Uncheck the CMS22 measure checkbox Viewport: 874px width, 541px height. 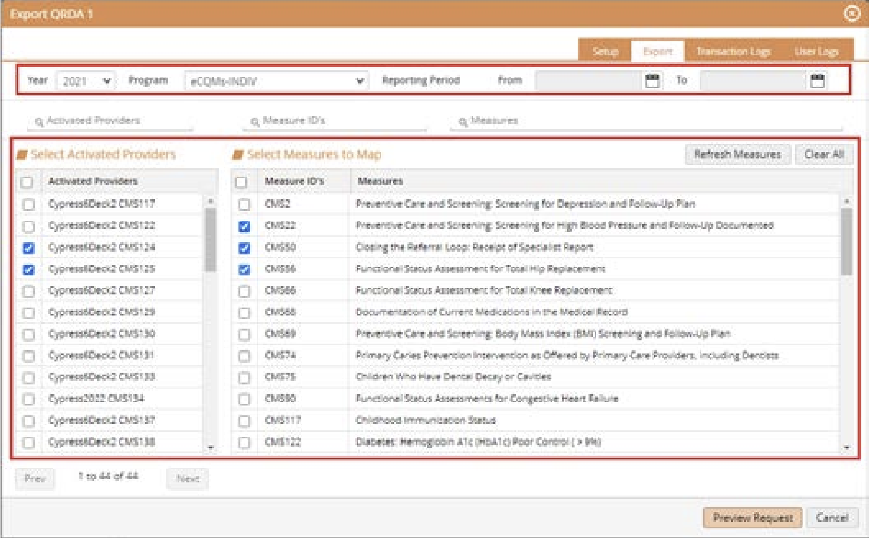[244, 226]
